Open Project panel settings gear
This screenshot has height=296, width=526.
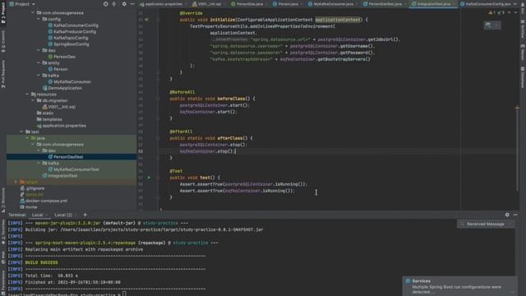(x=124, y=4)
